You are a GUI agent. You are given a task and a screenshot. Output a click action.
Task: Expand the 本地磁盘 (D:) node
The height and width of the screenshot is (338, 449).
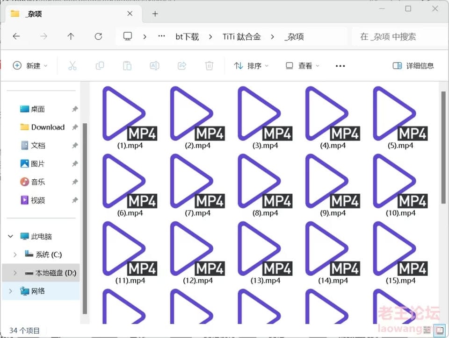pyautogui.click(x=15, y=273)
